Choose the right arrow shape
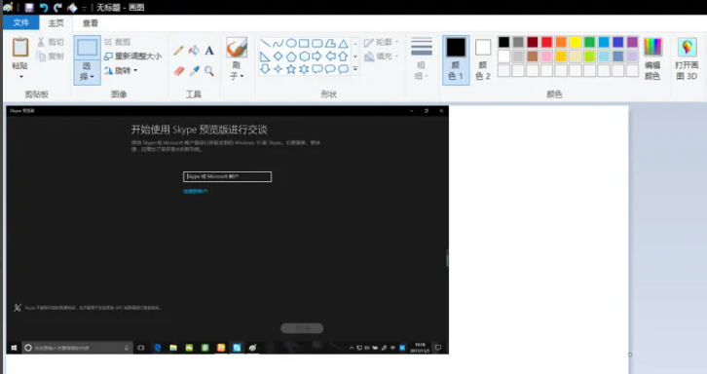The width and height of the screenshot is (707, 374). 316,56
